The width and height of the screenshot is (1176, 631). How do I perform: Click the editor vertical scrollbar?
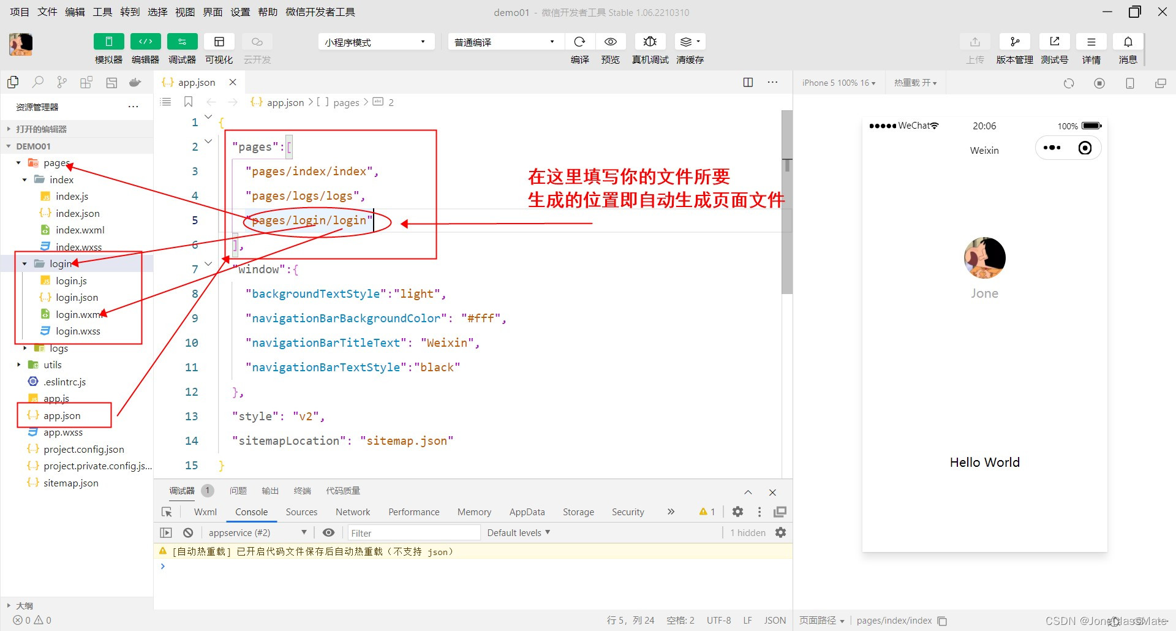(x=787, y=202)
